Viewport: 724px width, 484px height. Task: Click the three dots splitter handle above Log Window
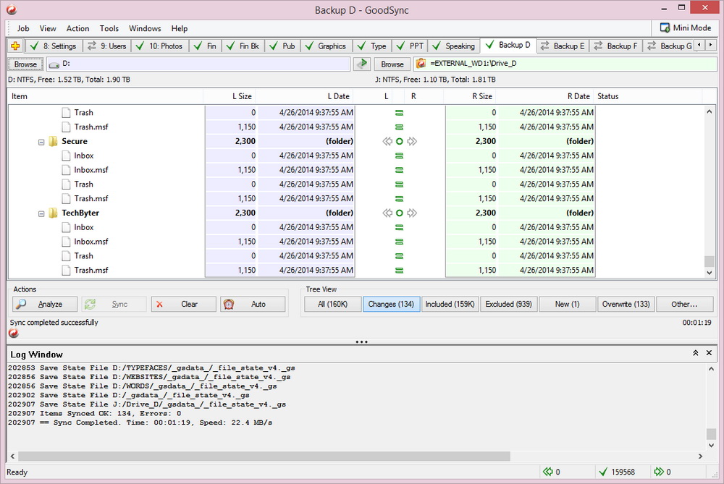tap(361, 342)
